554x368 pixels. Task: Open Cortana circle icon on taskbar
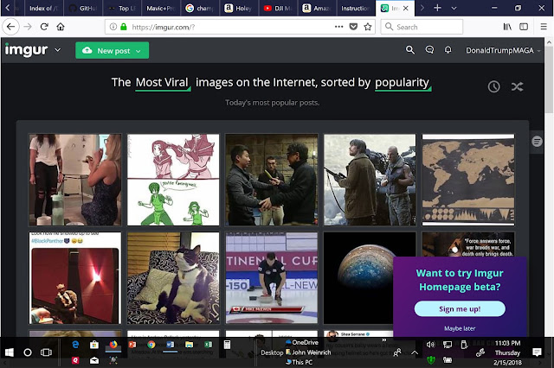28,352
